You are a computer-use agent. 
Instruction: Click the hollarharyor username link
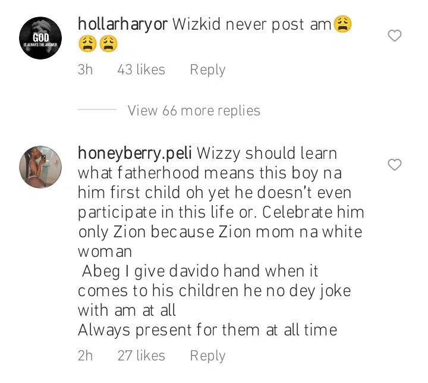(x=122, y=24)
